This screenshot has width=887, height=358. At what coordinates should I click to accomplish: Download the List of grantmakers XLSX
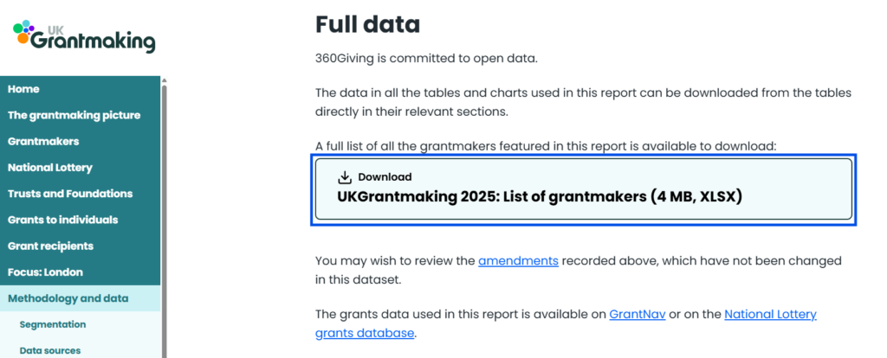tap(539, 196)
